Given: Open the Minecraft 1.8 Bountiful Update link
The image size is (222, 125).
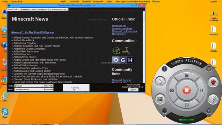Looking at the screenshot, I should [33, 32].
